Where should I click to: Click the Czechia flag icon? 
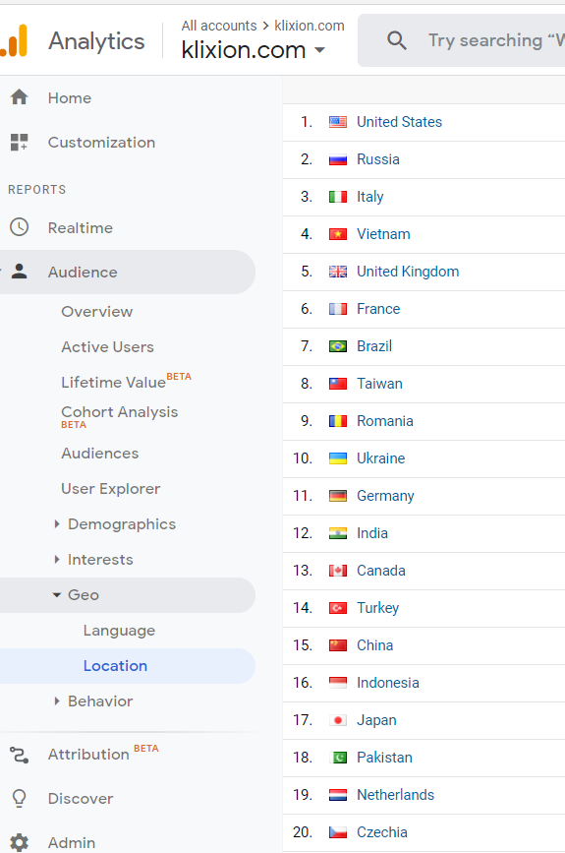[338, 832]
